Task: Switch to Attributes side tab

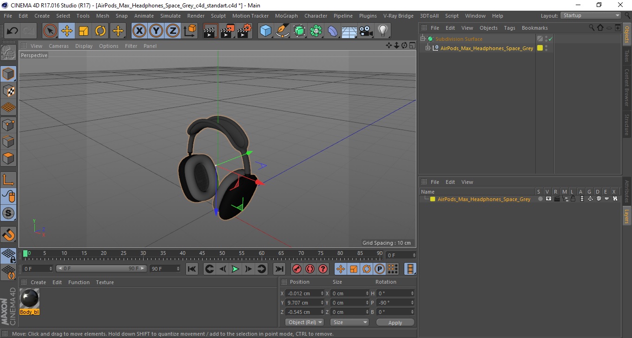Action: pos(627,192)
